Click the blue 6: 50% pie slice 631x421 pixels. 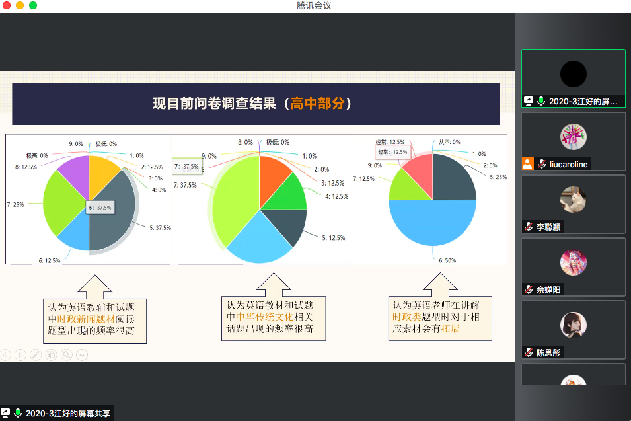(432, 228)
